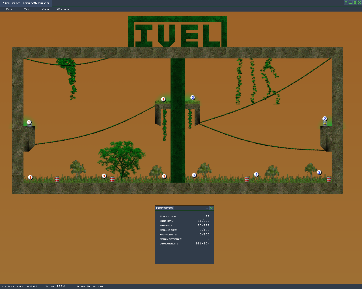
Task: Open the Window menu
Action: pyautogui.click(x=63, y=9)
